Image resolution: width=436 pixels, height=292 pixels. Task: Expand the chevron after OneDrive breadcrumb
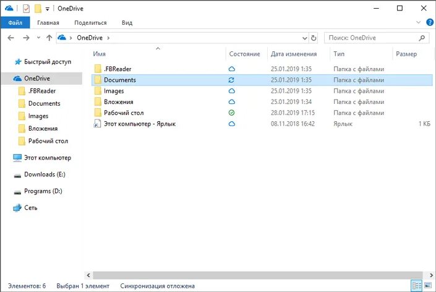[108, 38]
